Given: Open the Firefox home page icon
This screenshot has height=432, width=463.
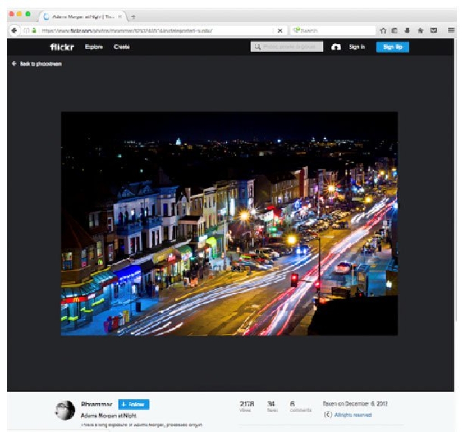Looking at the screenshot, I should point(383,30).
